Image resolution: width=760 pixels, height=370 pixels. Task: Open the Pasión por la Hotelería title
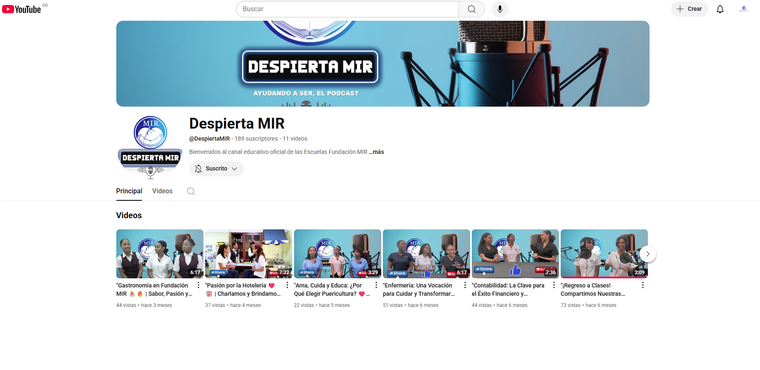pos(243,290)
